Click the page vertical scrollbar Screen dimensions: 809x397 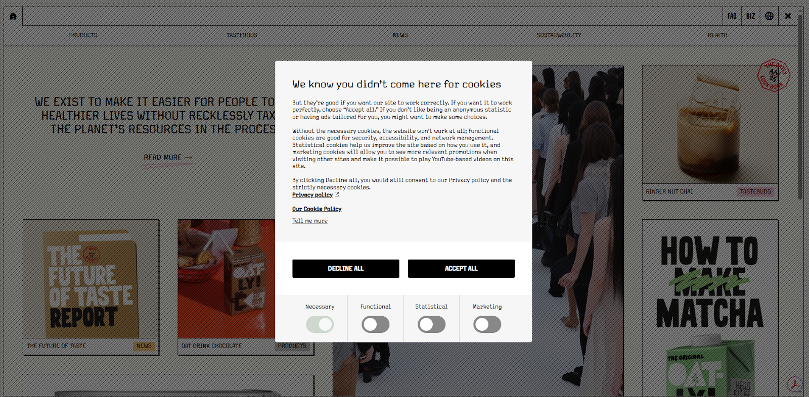coord(800,106)
